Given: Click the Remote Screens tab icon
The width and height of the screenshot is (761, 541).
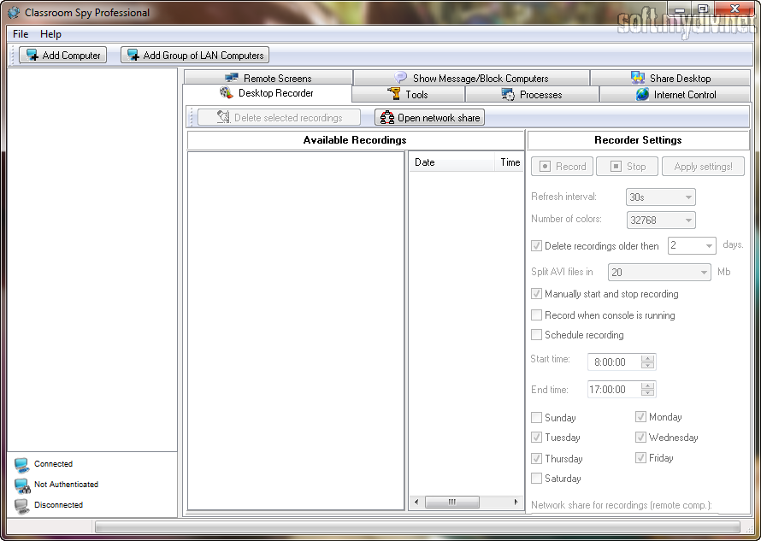Looking at the screenshot, I should 232,78.
